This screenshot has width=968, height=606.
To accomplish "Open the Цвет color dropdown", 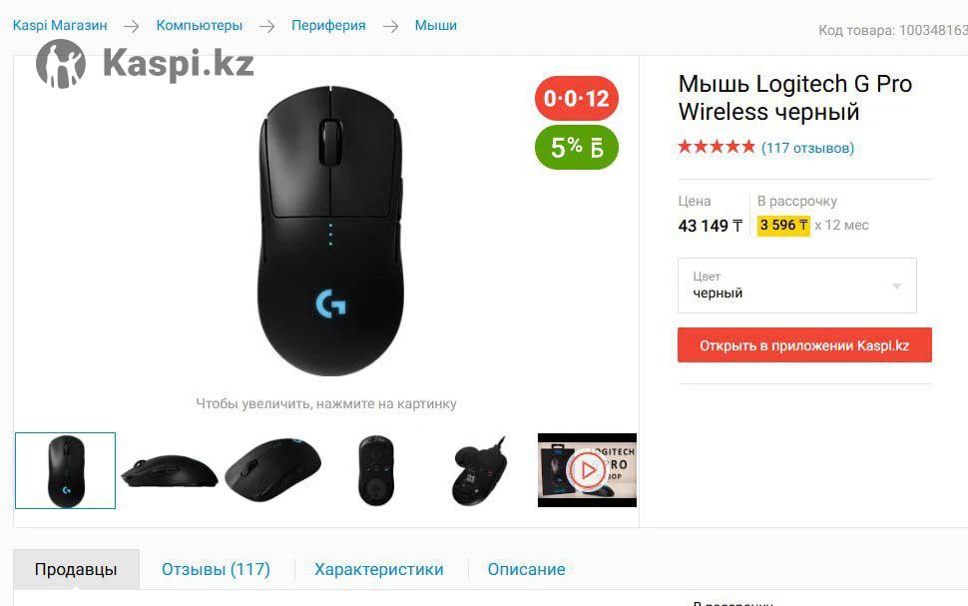I will coord(797,286).
